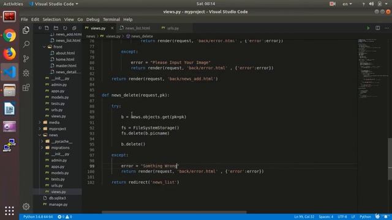392x220 pixels.
Task: Collapse the news folder
Action: click(53, 135)
